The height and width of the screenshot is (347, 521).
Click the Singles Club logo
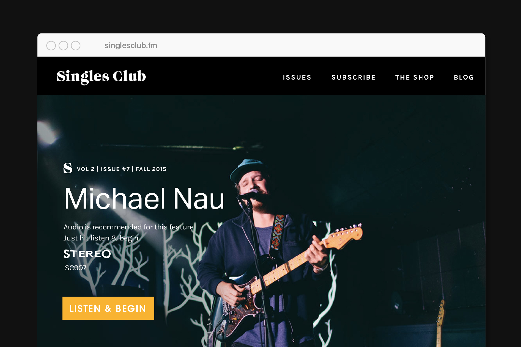[x=101, y=77]
